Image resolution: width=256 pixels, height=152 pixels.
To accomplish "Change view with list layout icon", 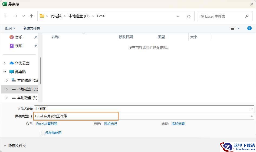I will (x=232, y=28).
